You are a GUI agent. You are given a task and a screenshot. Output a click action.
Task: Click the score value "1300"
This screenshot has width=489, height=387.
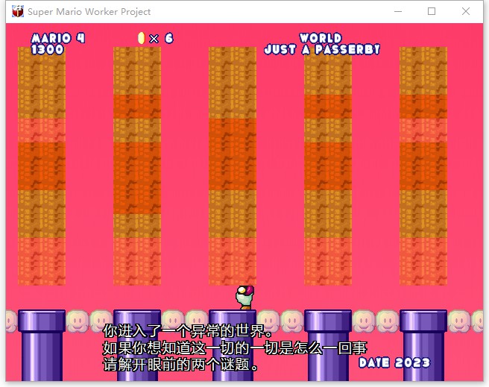(47, 49)
